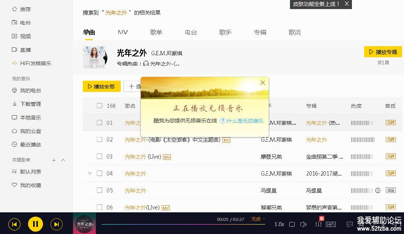Open the G.E.M.邓紫棋 artist link beside album title
This screenshot has width=404, height=234.
167,53
